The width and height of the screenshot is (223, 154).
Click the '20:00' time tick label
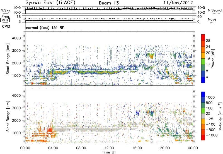point(165,148)
